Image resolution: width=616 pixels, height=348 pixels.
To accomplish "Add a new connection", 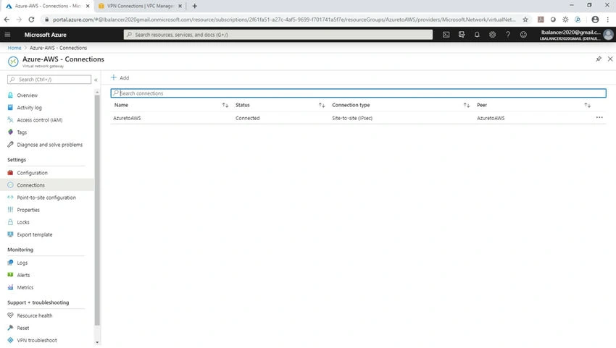I will coord(120,77).
